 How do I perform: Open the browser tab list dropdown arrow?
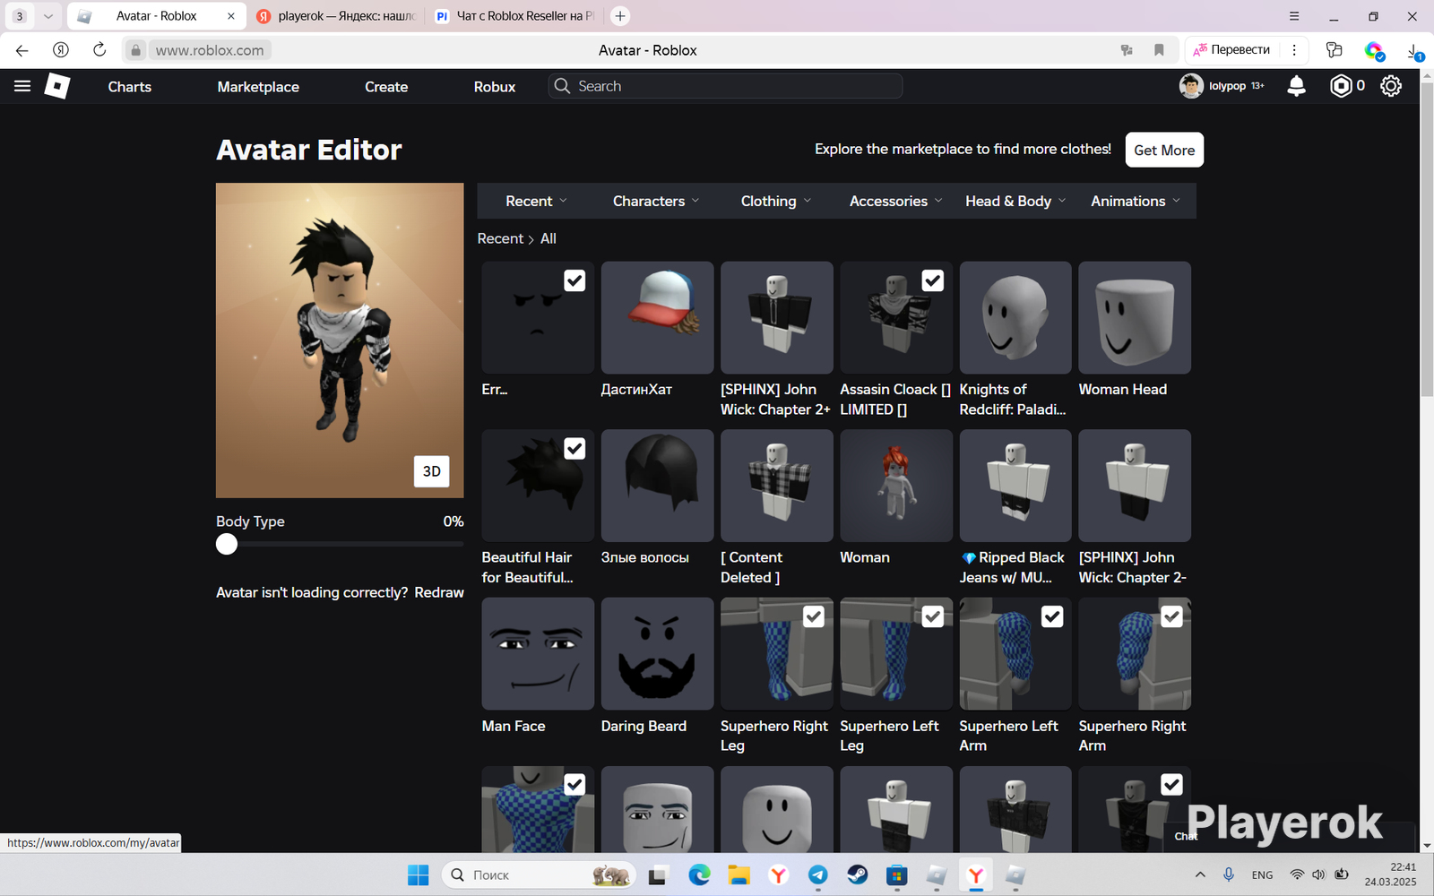[48, 16]
